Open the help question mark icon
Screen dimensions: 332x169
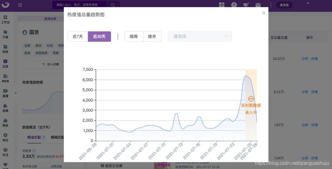[234, 5]
